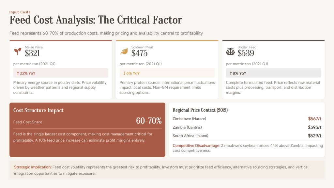Select the South Africa (inland) price row
The image size is (334, 188).
(x=247, y=136)
